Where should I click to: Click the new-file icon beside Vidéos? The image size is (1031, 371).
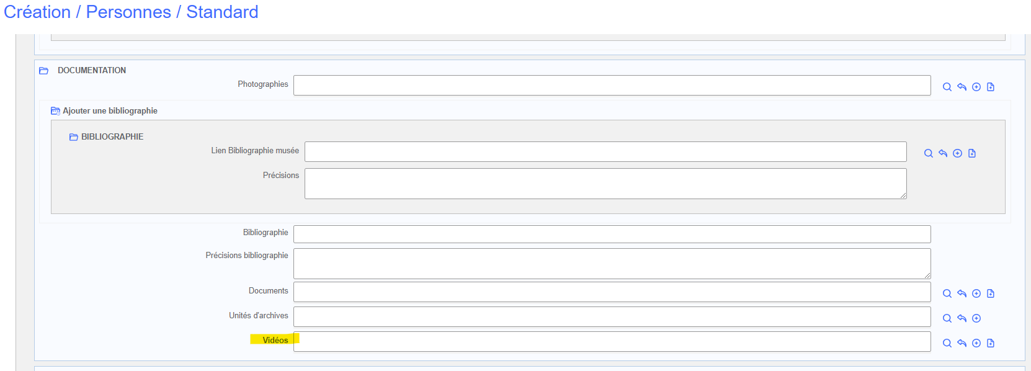click(991, 343)
